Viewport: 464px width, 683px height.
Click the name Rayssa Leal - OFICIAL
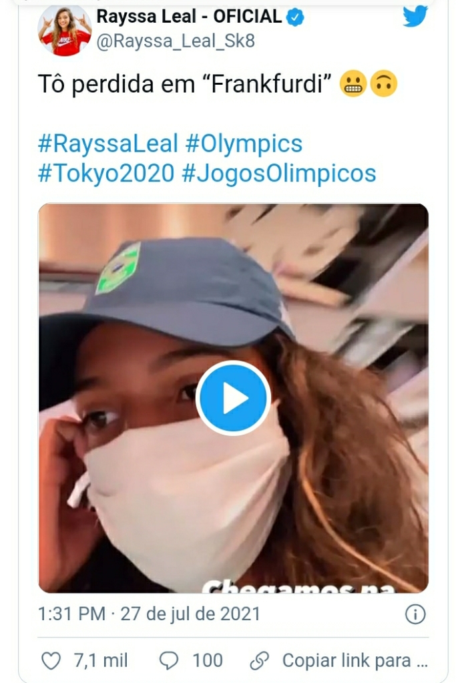pos(190,17)
